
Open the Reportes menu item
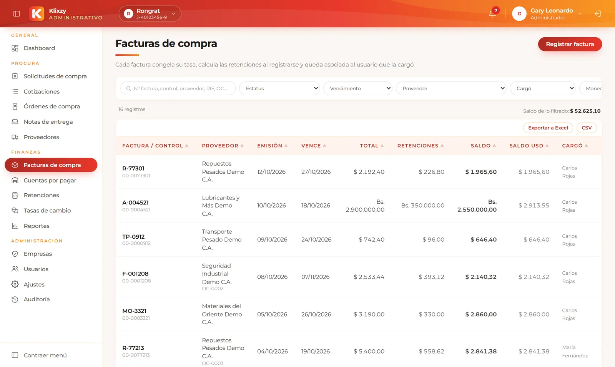point(51,226)
